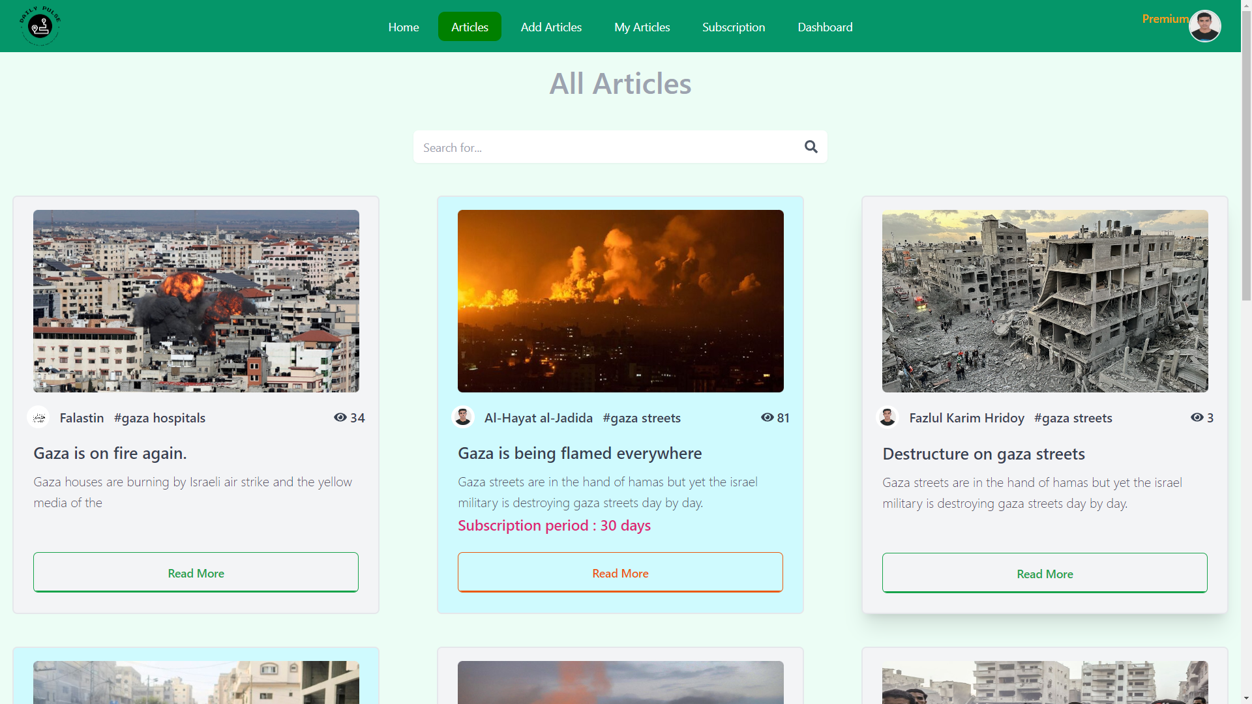Click Al-Hayat al-Jadida's author avatar
The image size is (1252, 704).
(463, 417)
